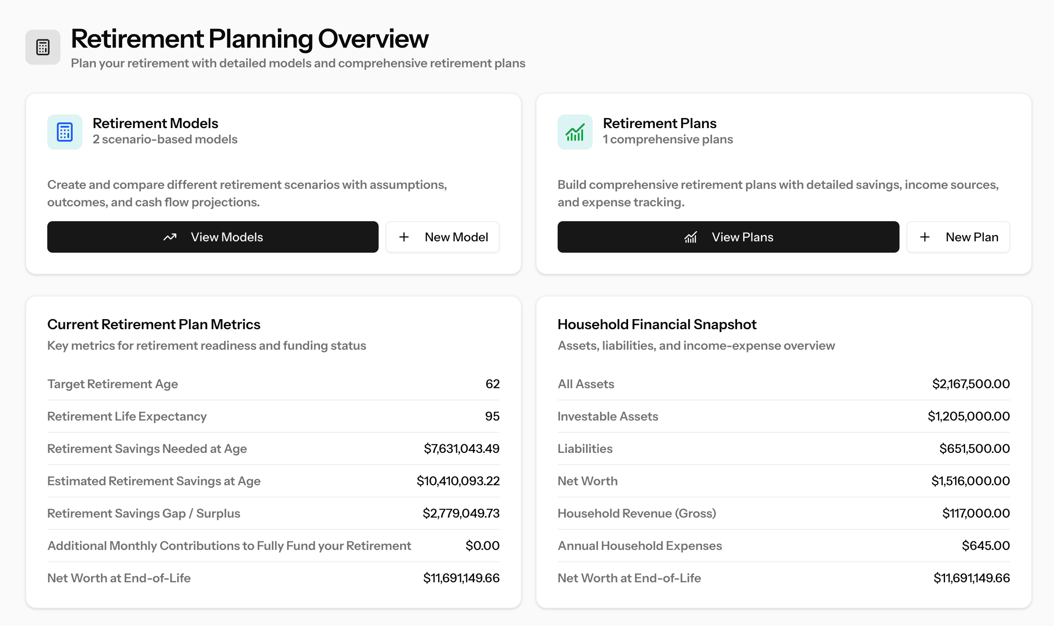Open the retirement models list via View Models

[x=213, y=237]
